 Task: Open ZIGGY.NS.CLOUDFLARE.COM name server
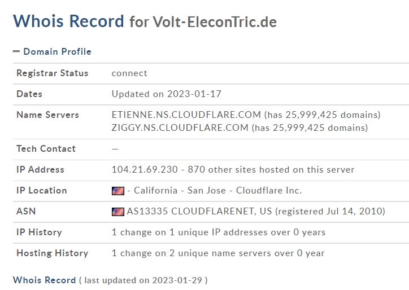(x=180, y=128)
